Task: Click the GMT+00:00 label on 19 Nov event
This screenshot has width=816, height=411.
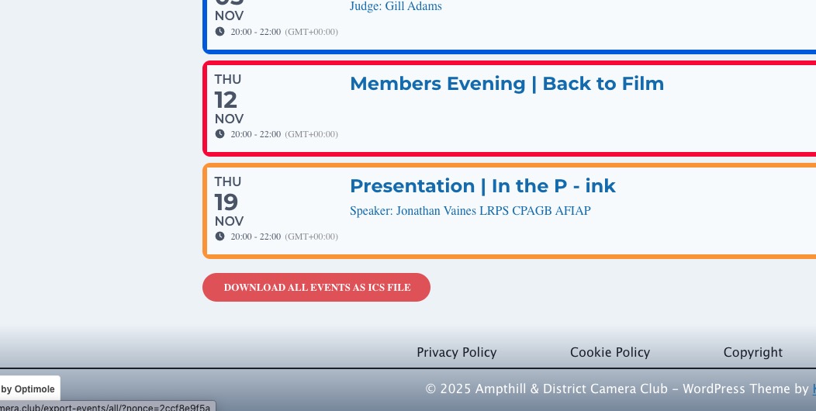Action: (311, 237)
